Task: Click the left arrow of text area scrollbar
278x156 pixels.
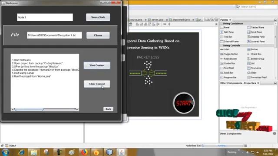Action: click(13, 110)
